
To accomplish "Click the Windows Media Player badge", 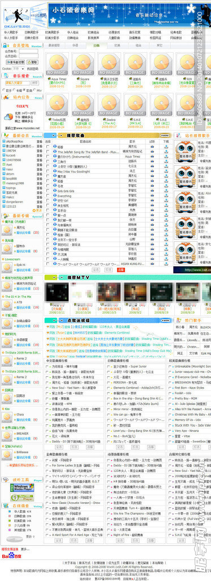I will (x=22, y=487).
